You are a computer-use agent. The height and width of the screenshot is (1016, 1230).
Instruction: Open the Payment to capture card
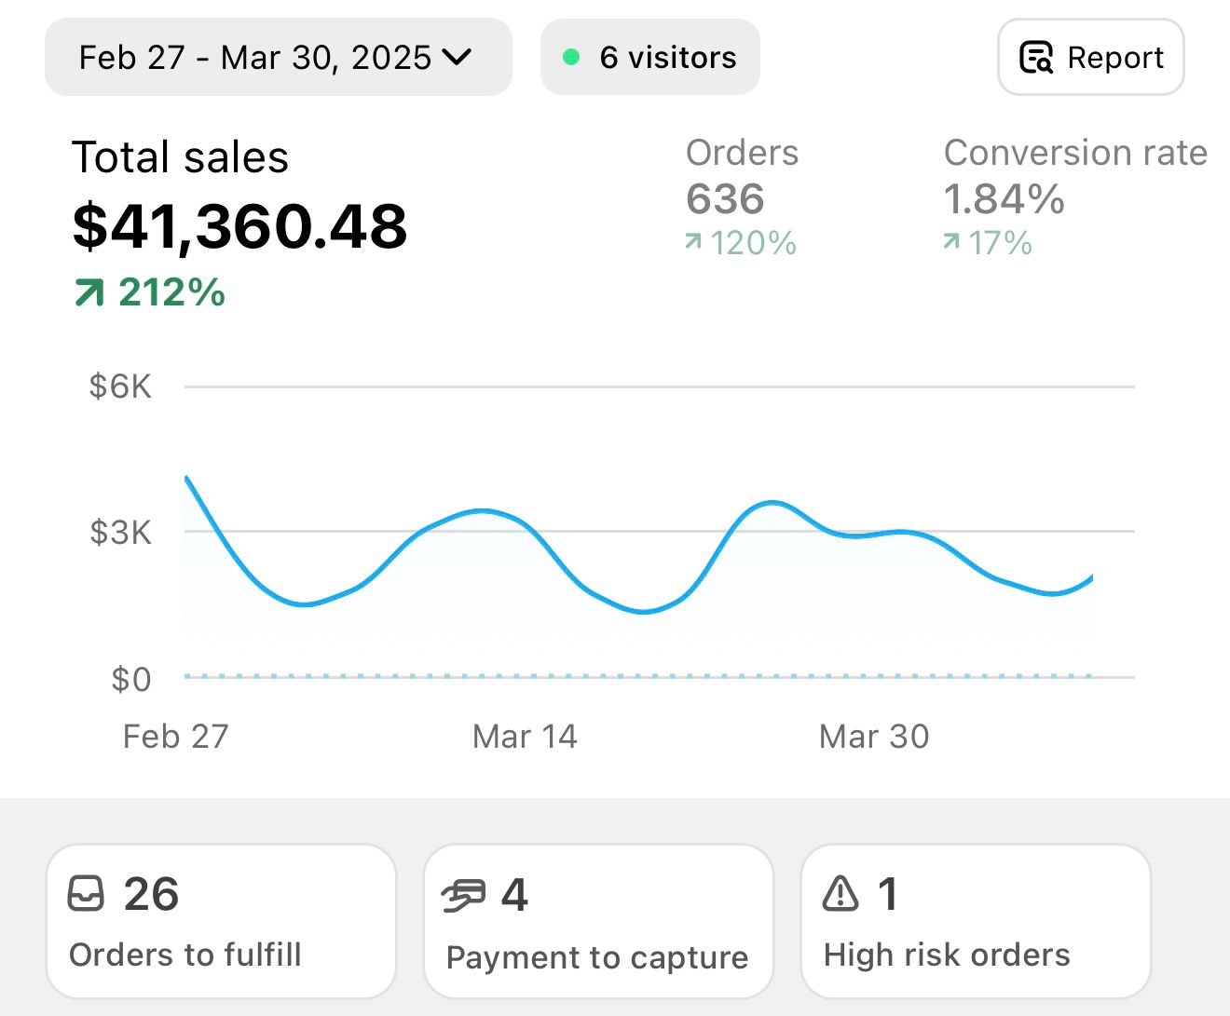(598, 921)
